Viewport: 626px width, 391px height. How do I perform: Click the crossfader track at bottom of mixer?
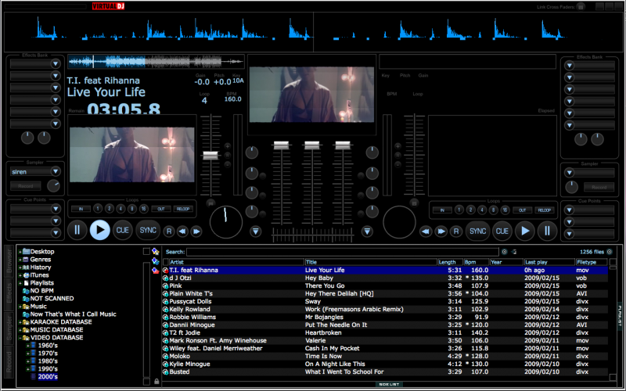coord(312,234)
